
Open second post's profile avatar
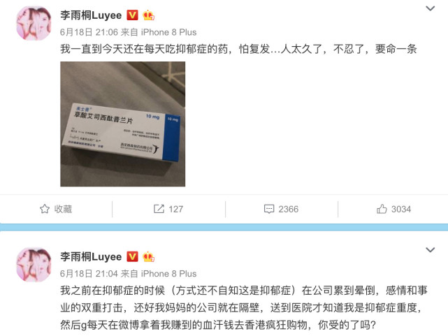[34, 265]
